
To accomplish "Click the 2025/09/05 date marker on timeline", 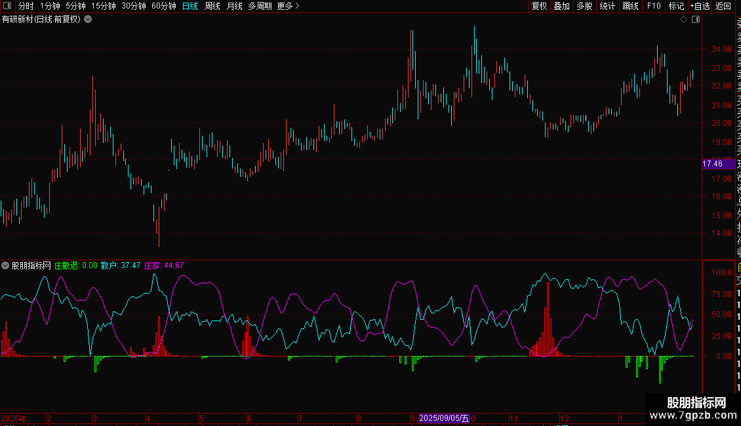I will point(444,418).
